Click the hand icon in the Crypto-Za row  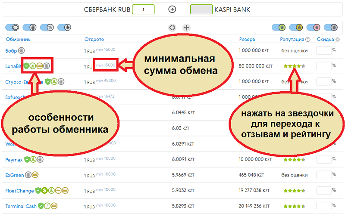[x=61, y=81]
